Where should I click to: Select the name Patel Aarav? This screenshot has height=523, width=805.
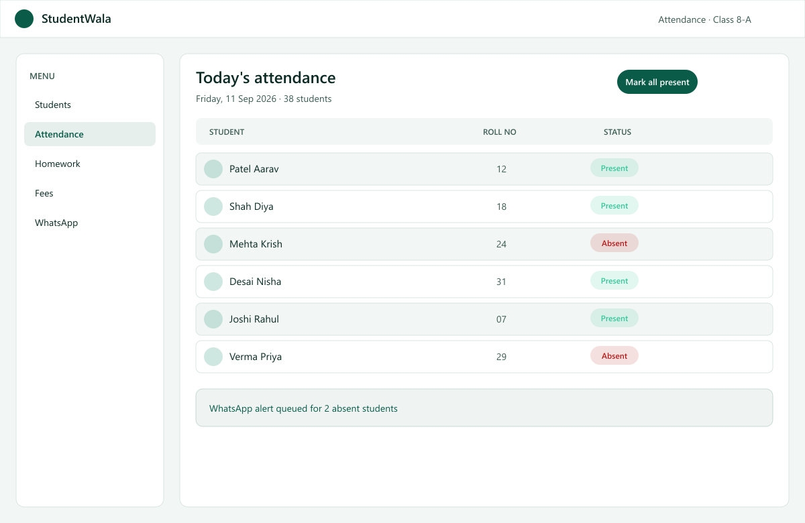pyautogui.click(x=254, y=169)
